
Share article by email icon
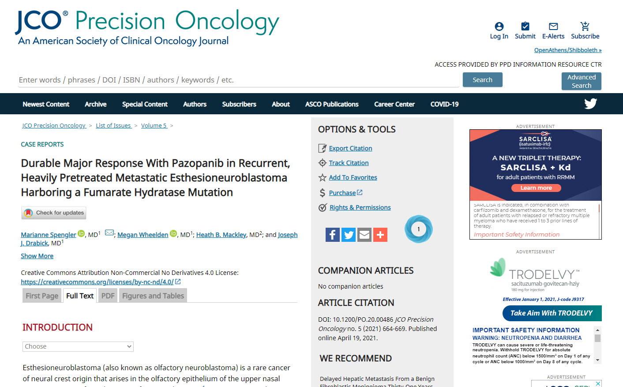364,235
